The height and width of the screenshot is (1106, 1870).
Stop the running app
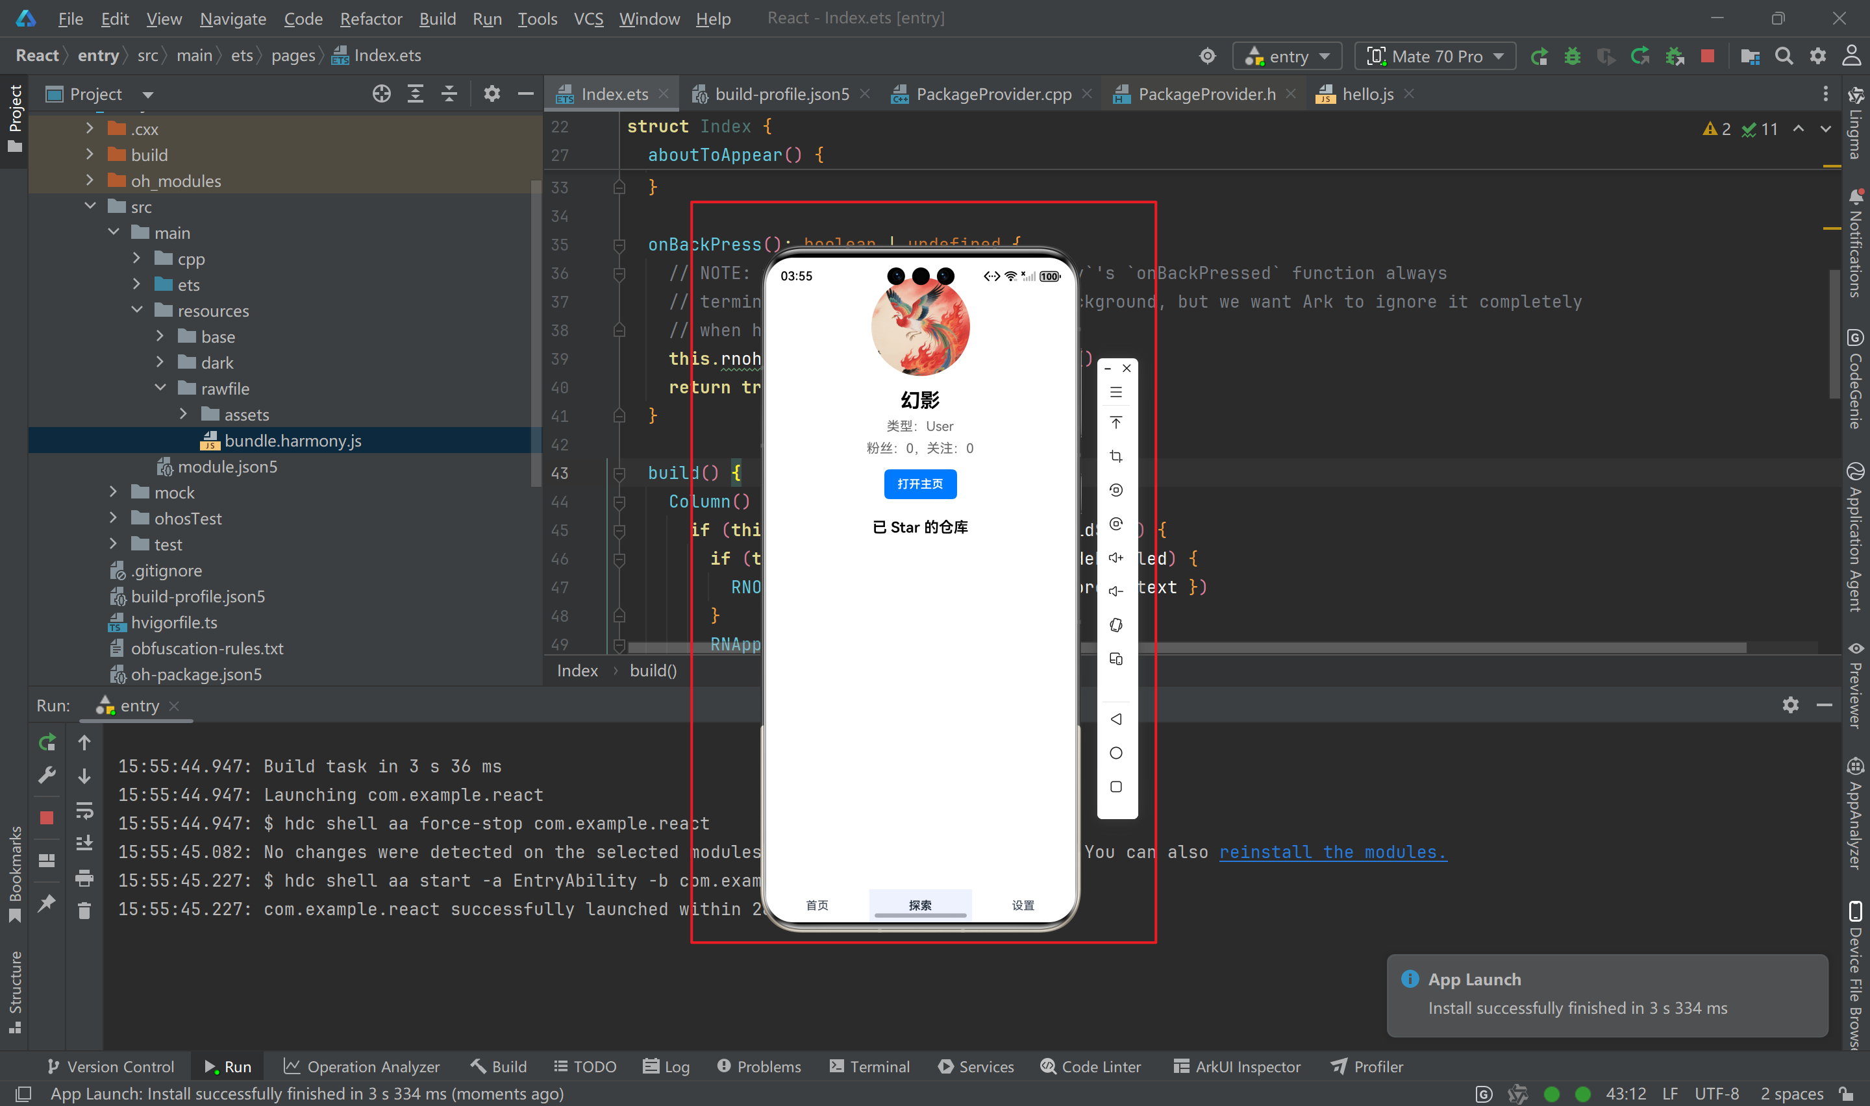1708,55
